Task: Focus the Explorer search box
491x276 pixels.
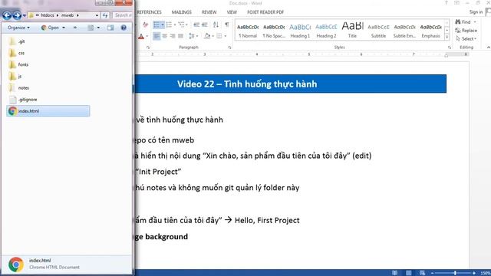Action: point(123,15)
